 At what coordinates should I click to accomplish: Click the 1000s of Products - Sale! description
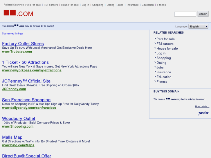[36, 123]
